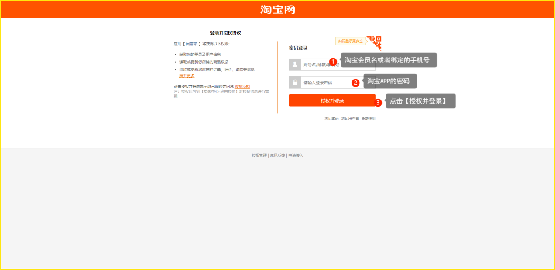This screenshot has width=555, height=270.
Task: Click the 扫码登录更安全 tooltip label
Action: coord(350,41)
